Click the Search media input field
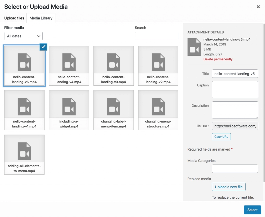The height and width of the screenshot is (217, 265). (157, 36)
